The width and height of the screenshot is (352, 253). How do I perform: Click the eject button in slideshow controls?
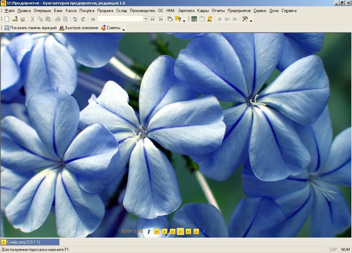(196, 231)
